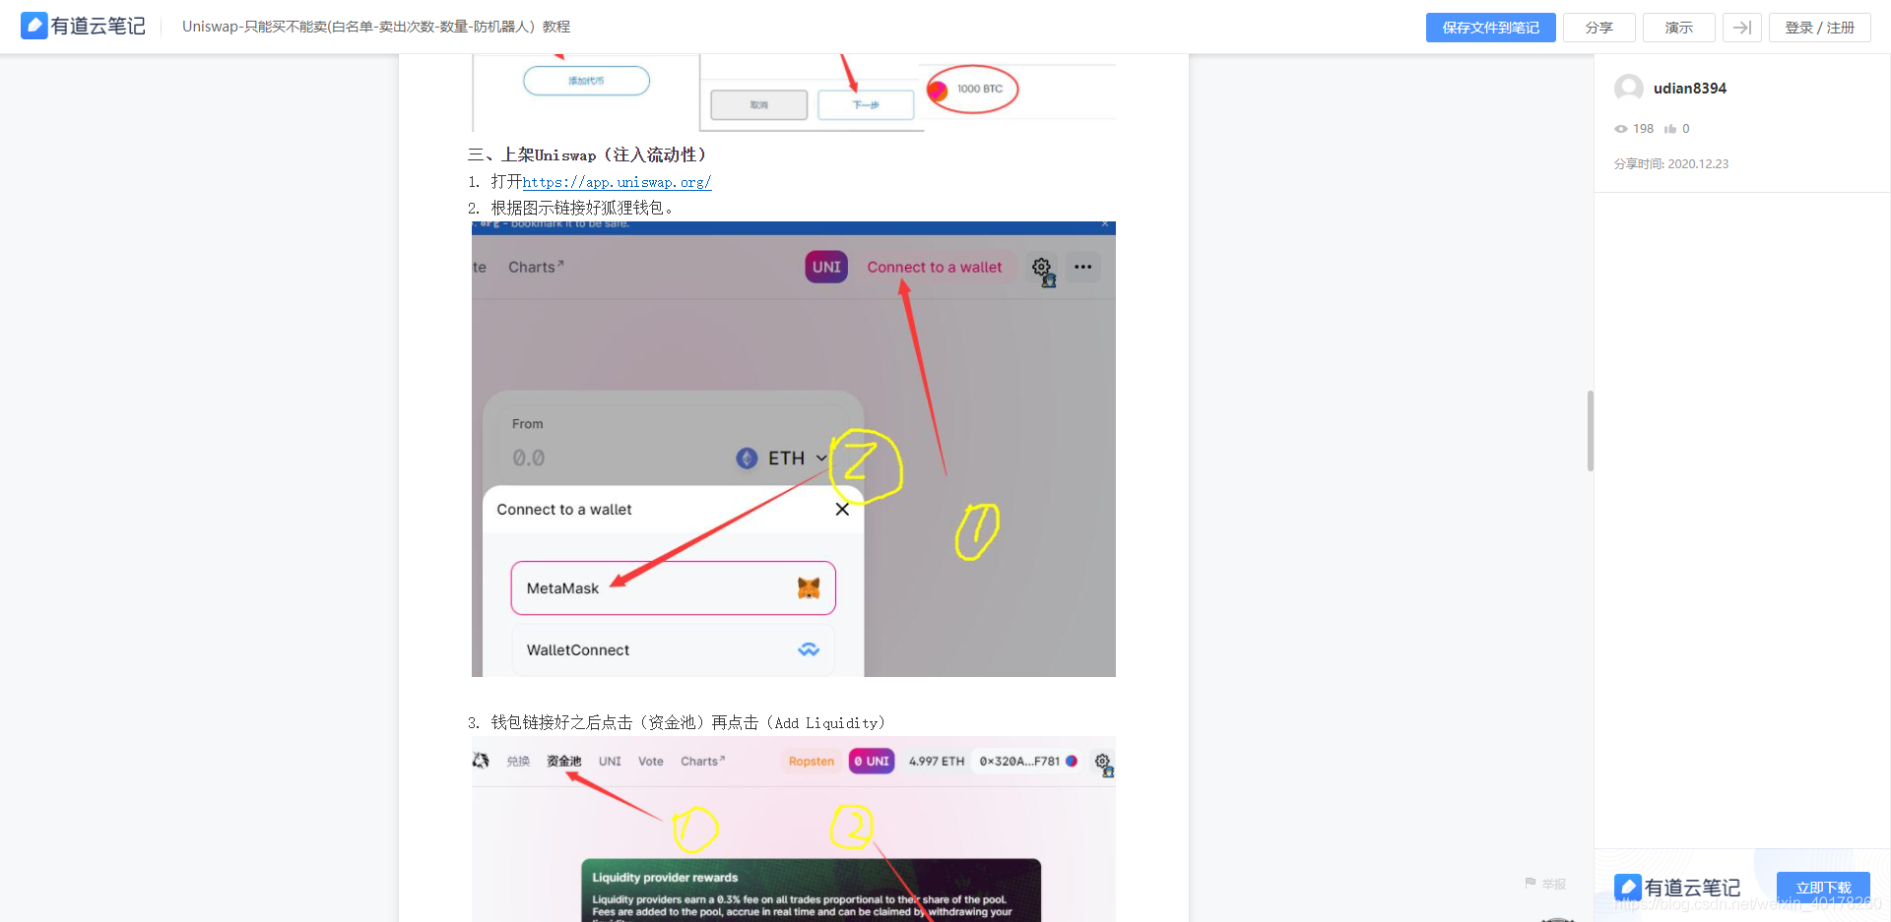This screenshot has width=1891, height=922.
Task: Click the MetaMask fox icon
Action: click(809, 588)
